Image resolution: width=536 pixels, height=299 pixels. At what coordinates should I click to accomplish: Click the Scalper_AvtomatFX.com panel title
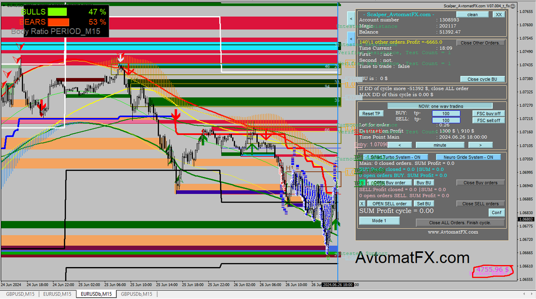coord(398,14)
